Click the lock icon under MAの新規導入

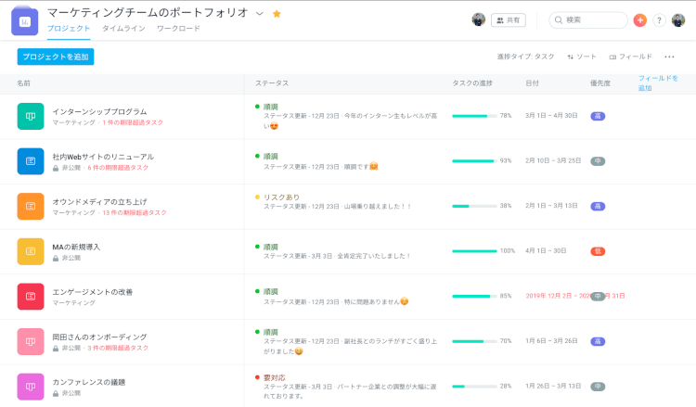point(56,258)
